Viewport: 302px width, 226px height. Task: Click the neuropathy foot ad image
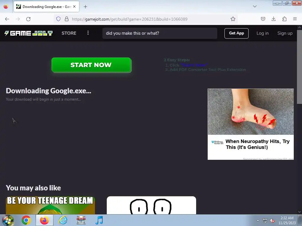[x=251, y=112]
